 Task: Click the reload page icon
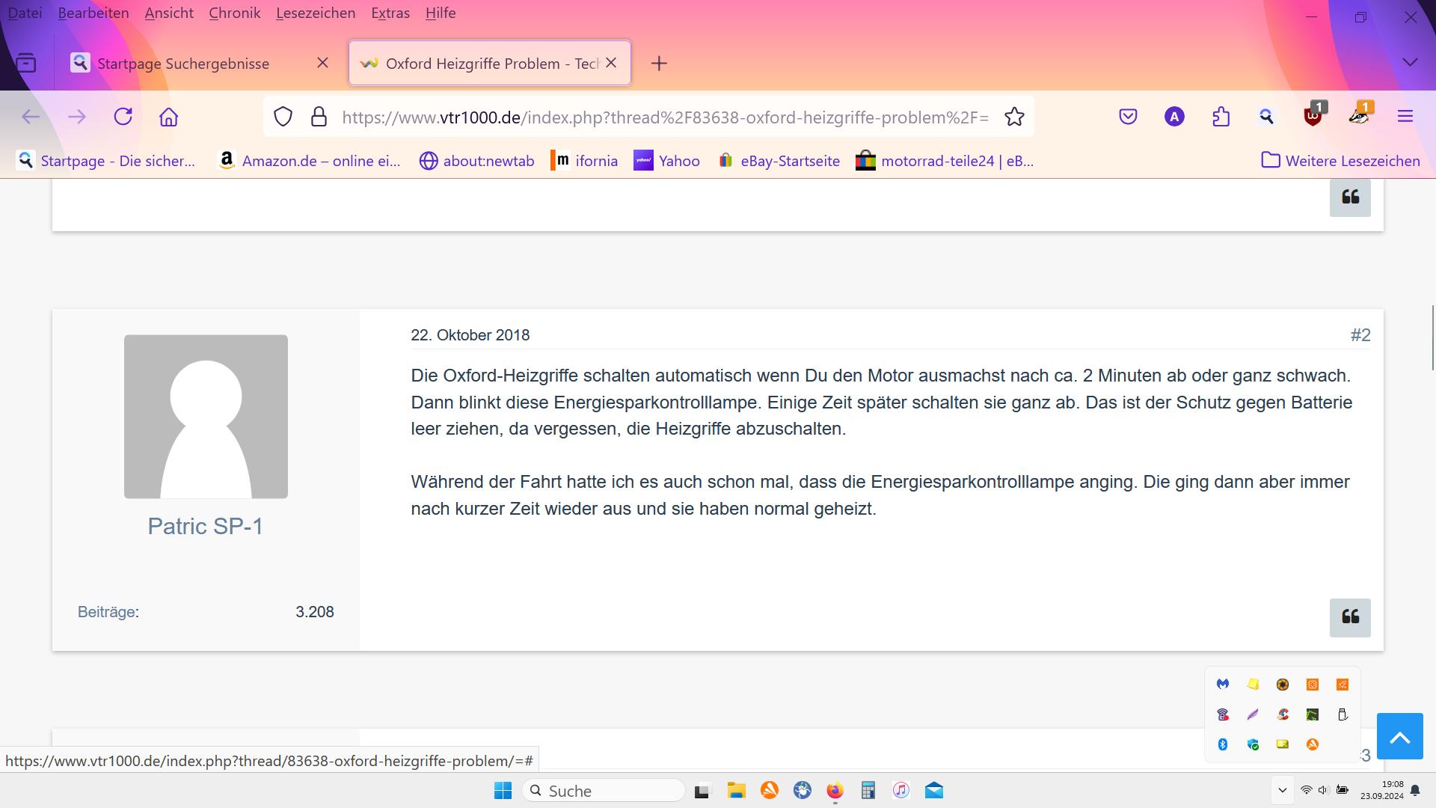[x=123, y=117]
